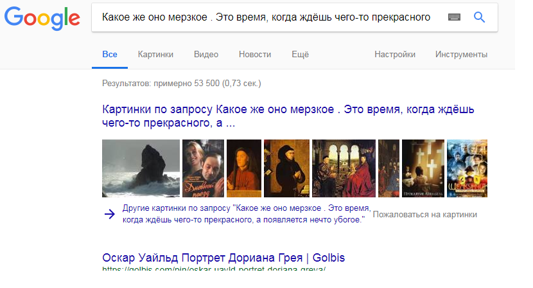Open the Картинки по запросу heading link
Viewport: 533px width, 288px height.
pos(288,116)
